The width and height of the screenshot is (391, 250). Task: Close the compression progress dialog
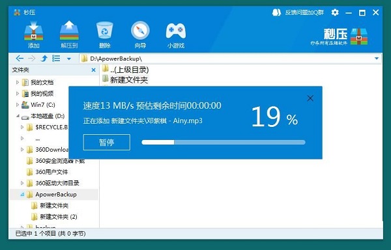click(x=310, y=98)
